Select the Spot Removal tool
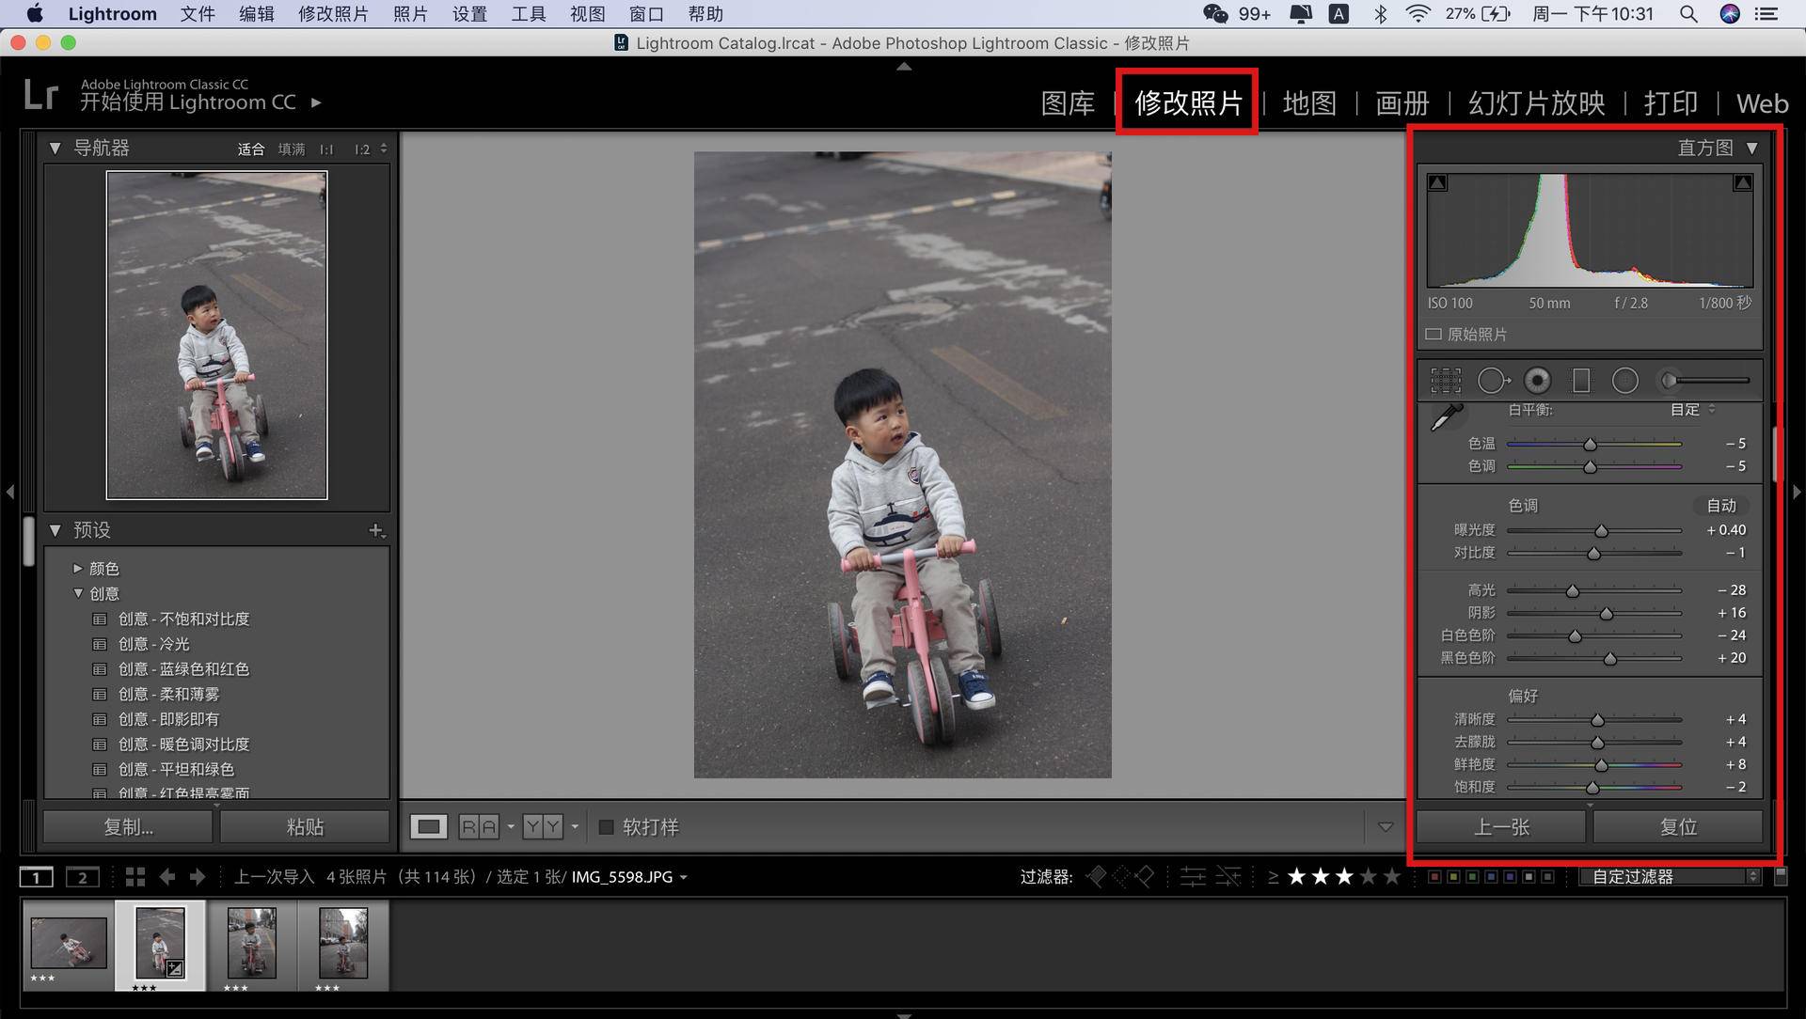1806x1019 pixels. (1492, 381)
